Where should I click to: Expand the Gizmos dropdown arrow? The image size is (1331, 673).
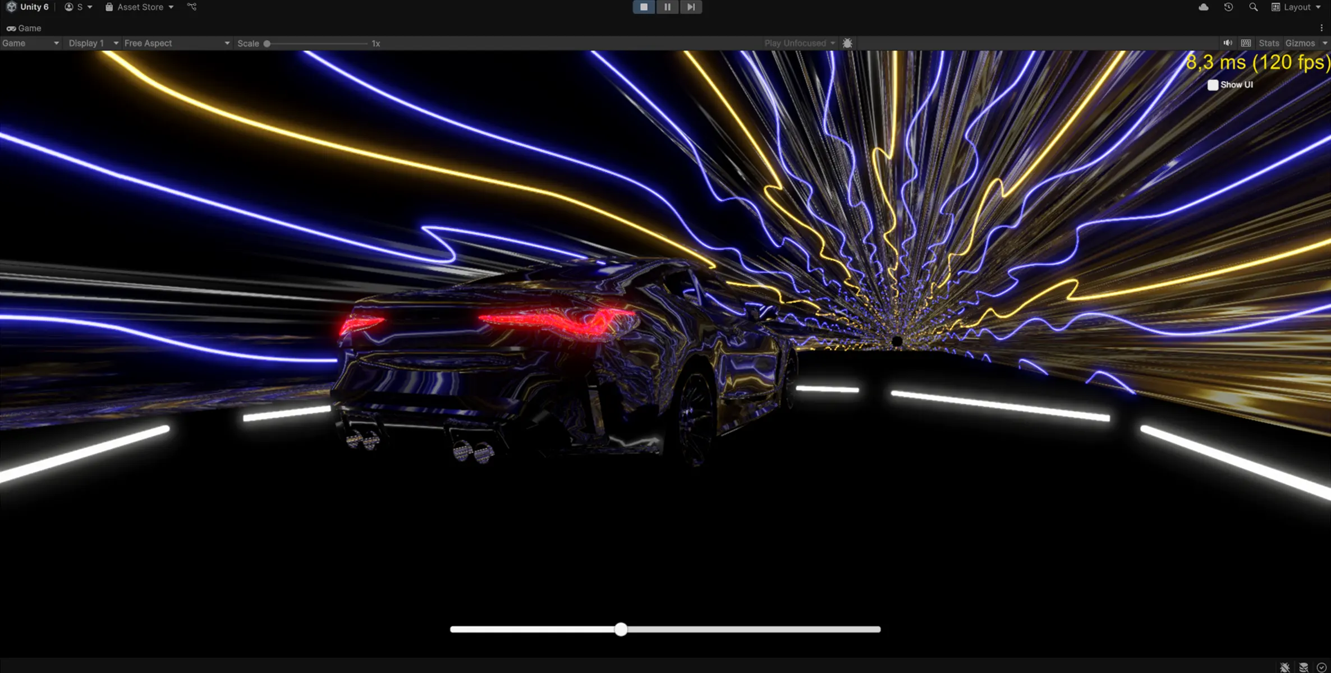tap(1325, 43)
